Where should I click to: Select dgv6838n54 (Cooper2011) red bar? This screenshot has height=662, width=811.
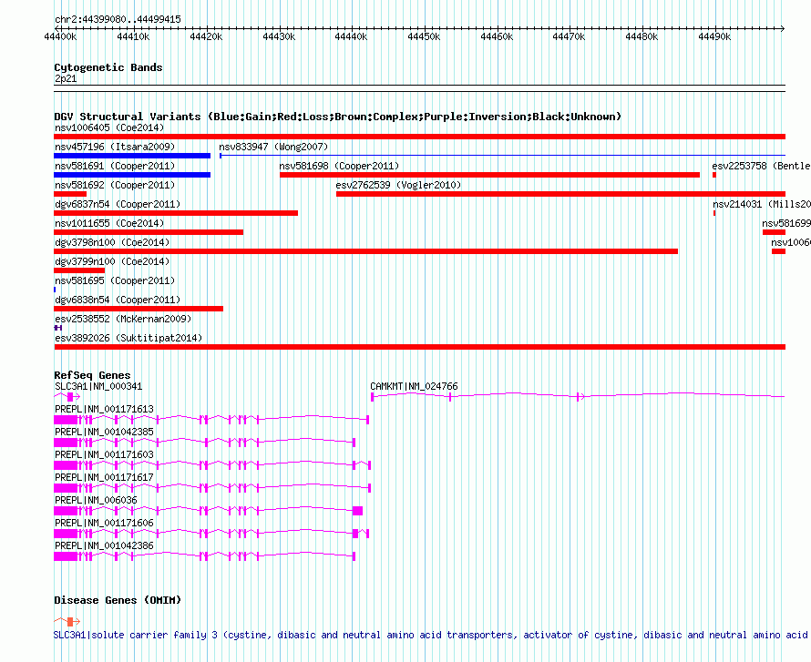pyautogui.click(x=139, y=309)
